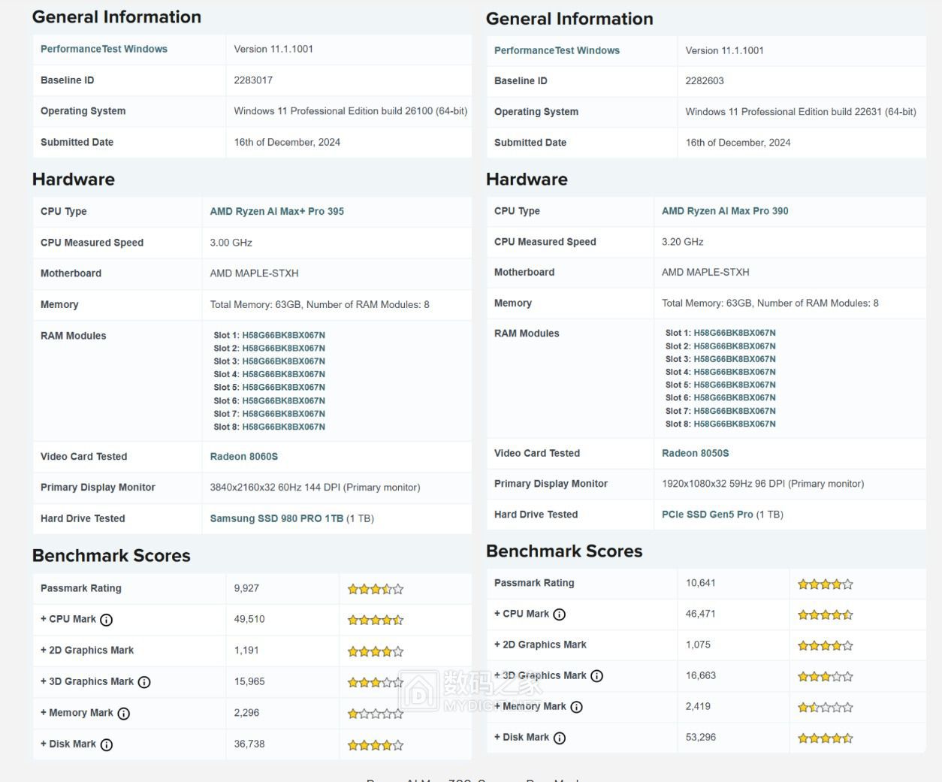The width and height of the screenshot is (942, 782).
Task: Select Motherboard value under Ryzen 395 hardware
Action: (254, 273)
